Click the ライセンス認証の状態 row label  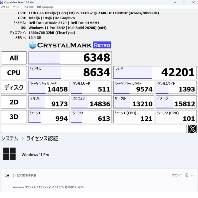point(24,175)
